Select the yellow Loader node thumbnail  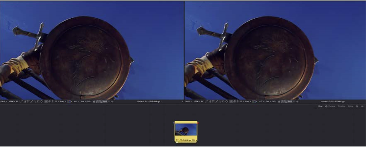186,131
